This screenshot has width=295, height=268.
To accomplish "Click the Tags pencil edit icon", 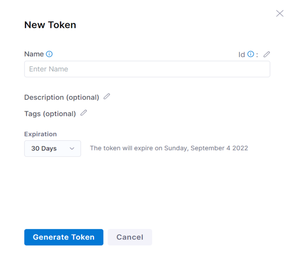I will coord(84,113).
